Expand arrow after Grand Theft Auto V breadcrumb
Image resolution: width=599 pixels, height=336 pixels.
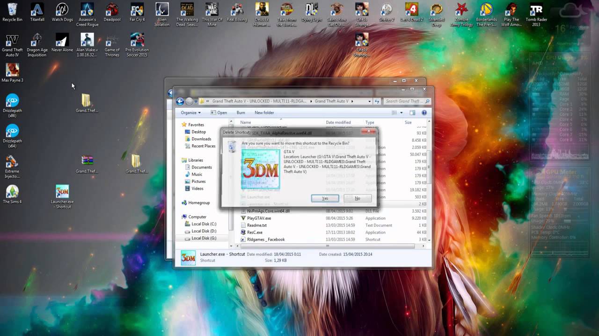coord(352,101)
